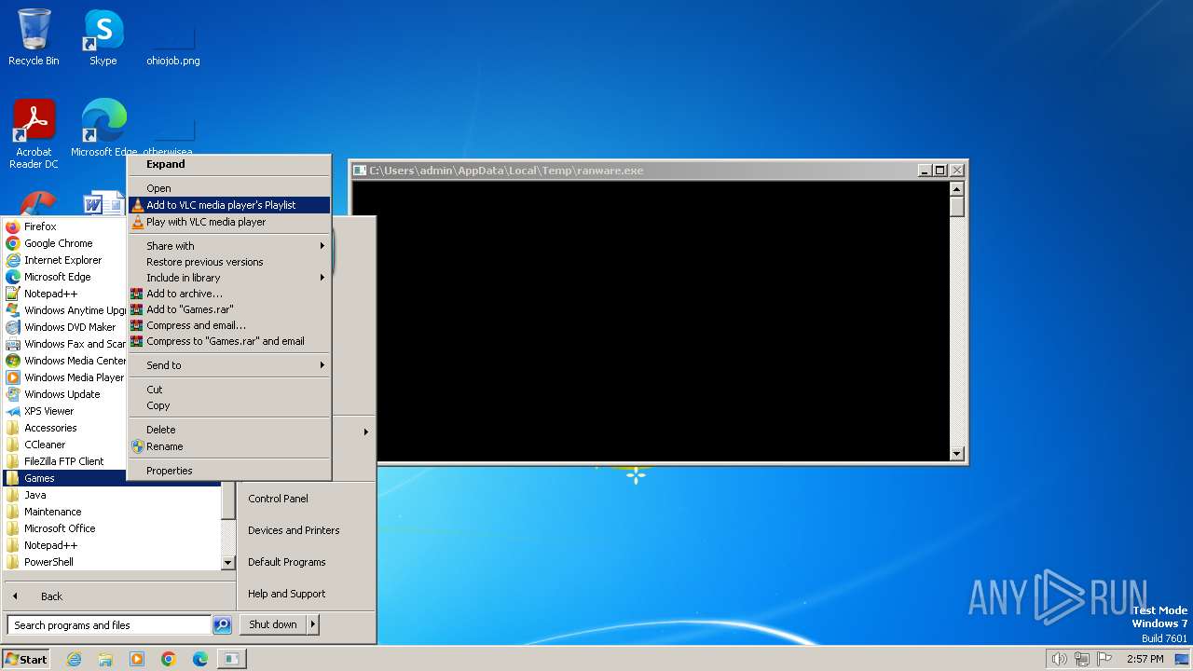Click Windows Media Player taskbar icon
Screen dimensions: 1193x671
(137, 659)
